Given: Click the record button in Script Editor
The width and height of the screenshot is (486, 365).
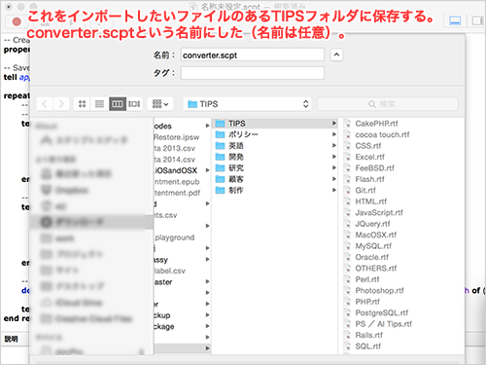Looking at the screenshot, I should 17,21.
